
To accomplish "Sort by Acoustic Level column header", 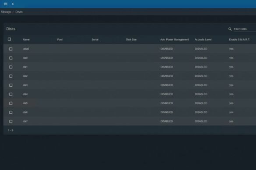I will (x=203, y=40).
